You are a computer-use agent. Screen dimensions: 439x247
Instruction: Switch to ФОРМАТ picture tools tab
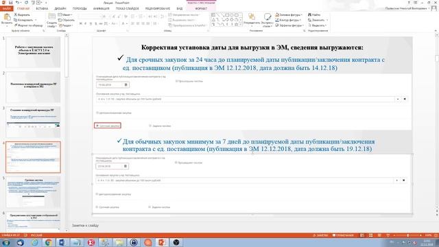(201, 8)
